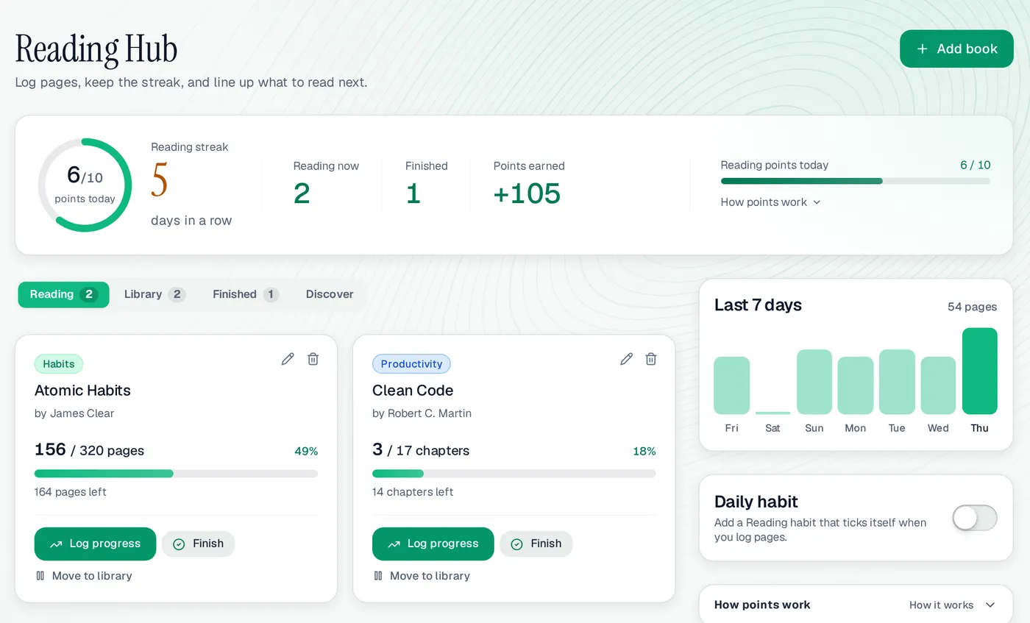The image size is (1030, 623).
Task: Select the Friday bar in the chart
Action: pos(731,385)
